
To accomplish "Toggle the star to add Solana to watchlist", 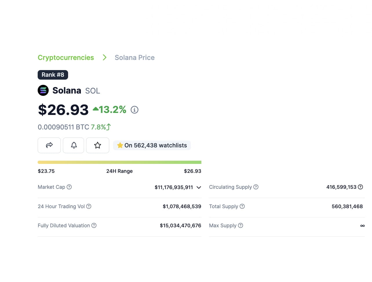I will coord(98,145).
